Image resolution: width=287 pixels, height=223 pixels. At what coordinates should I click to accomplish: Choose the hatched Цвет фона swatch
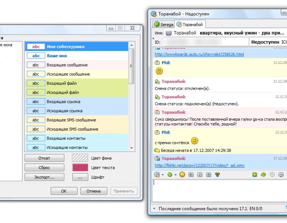point(80,158)
